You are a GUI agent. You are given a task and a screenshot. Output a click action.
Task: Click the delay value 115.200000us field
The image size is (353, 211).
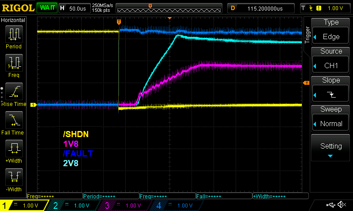click(261, 8)
